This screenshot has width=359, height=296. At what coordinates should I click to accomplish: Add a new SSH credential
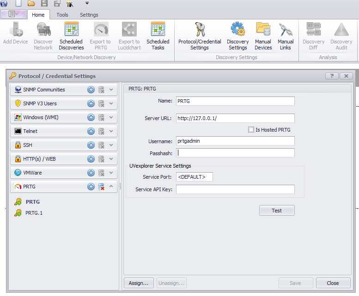click(91, 145)
